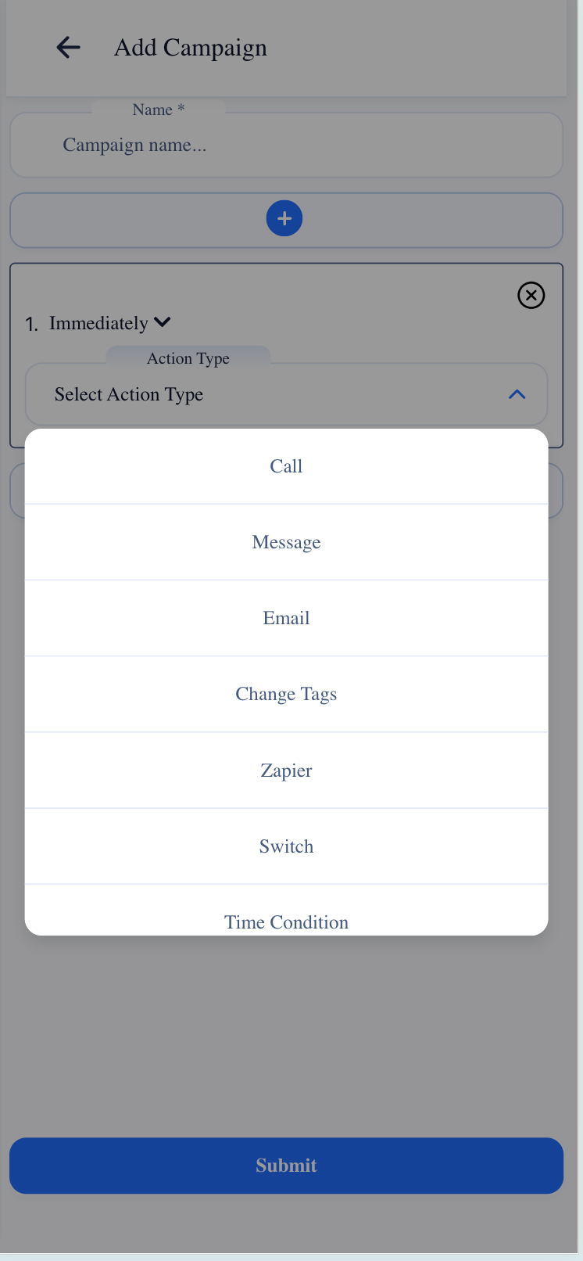
Task: Focus the Campaign name input field
Action: (286, 145)
